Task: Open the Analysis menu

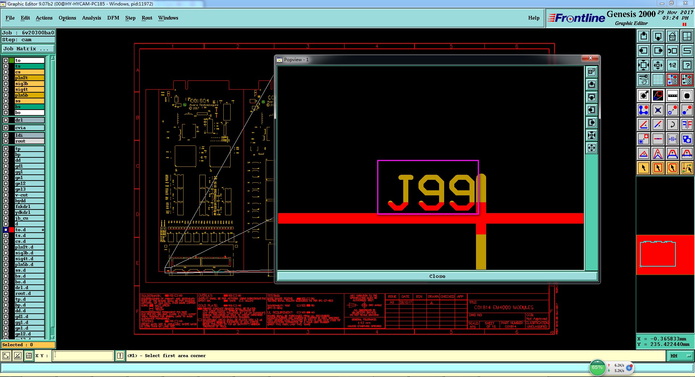Action: point(92,18)
